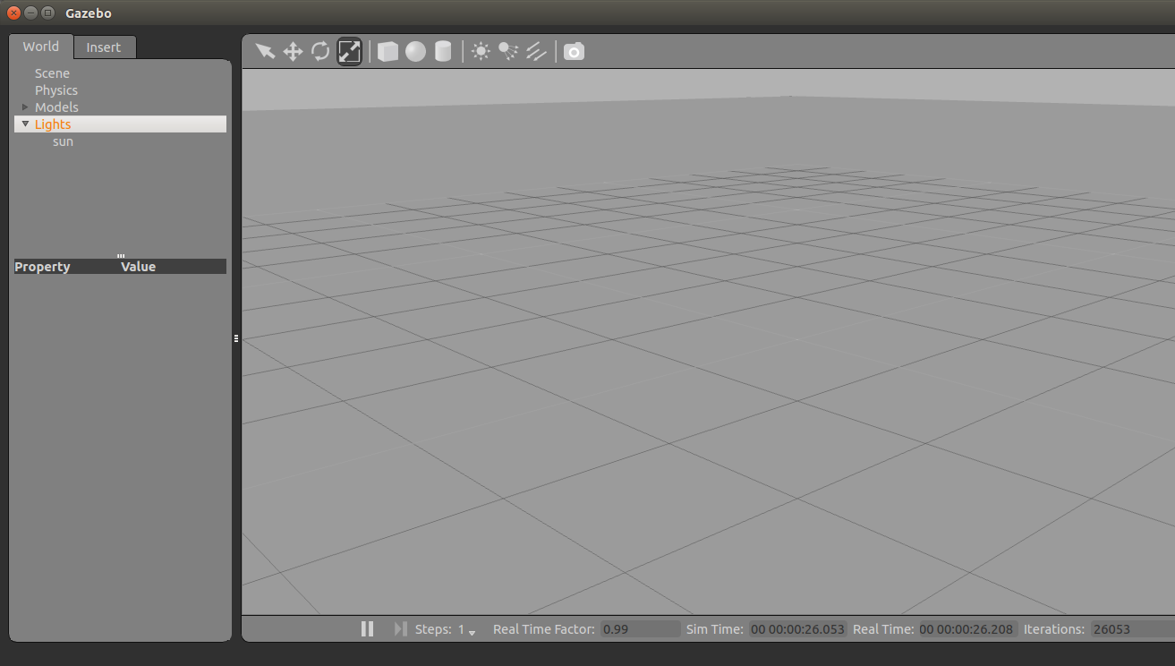Image resolution: width=1175 pixels, height=666 pixels.
Task: Select the sun light item
Action: coord(63,141)
